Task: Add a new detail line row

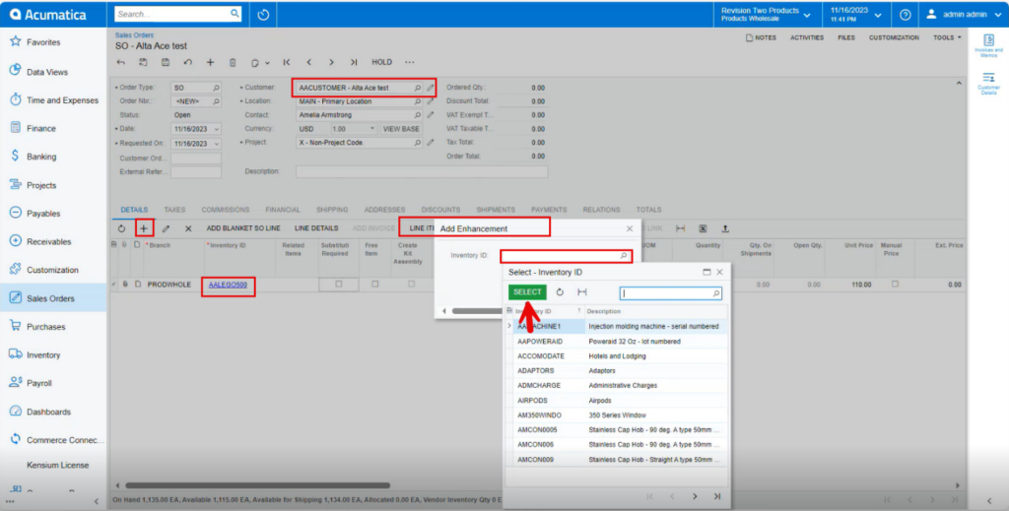Action: 144,228
